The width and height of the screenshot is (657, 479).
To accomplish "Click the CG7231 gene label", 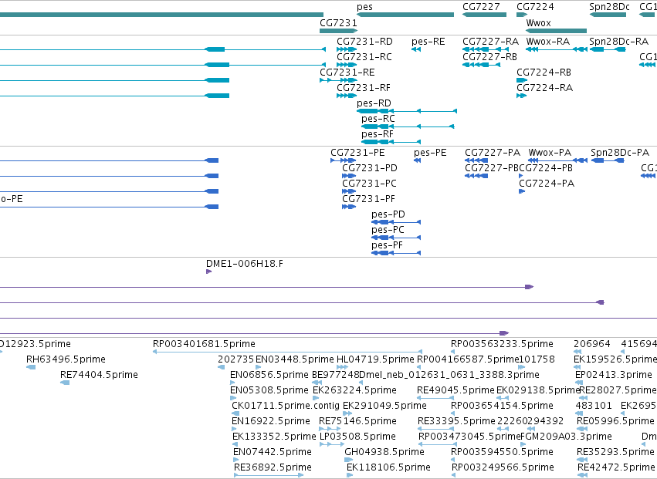I will [339, 23].
